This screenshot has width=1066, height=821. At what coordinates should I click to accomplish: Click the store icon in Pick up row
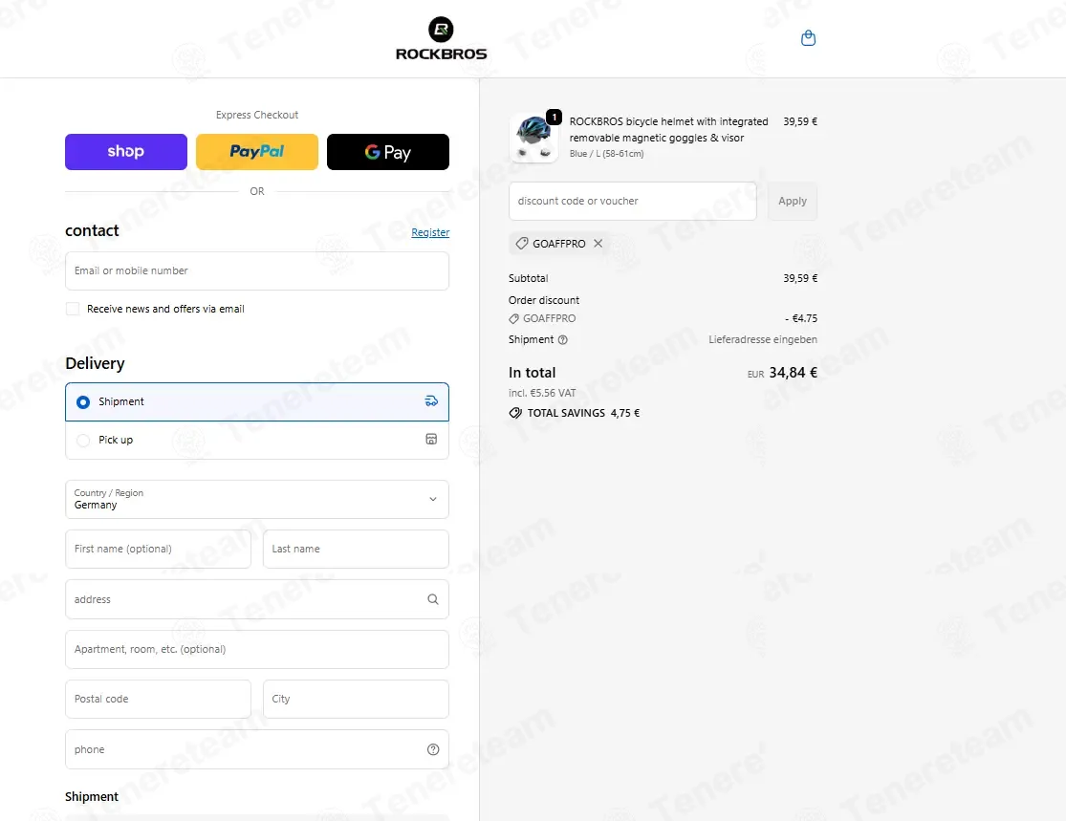[x=431, y=439]
